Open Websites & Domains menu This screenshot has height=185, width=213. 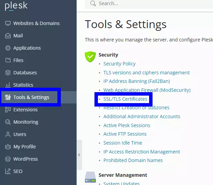(36, 23)
